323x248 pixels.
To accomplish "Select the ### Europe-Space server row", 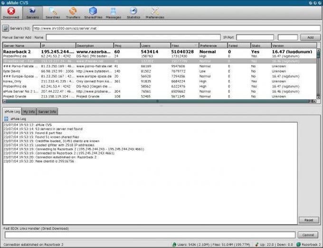I will coord(160,76).
